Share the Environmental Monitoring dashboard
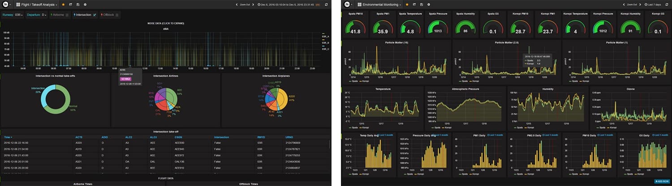Viewport: 672px width, 186px height. 414,4
